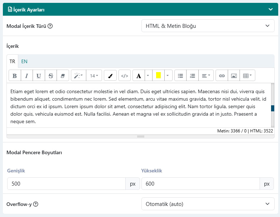Viewport: 280px width, 217px height.
Task: Open the font size 14 dropdown
Action: click(94, 76)
